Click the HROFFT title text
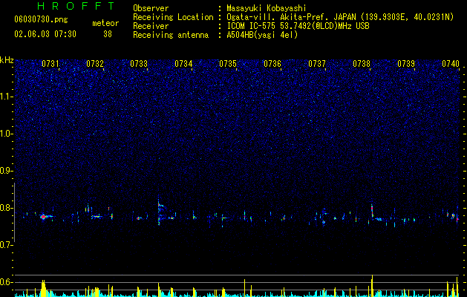Viewport: 467px width, 297px height. tap(76, 6)
